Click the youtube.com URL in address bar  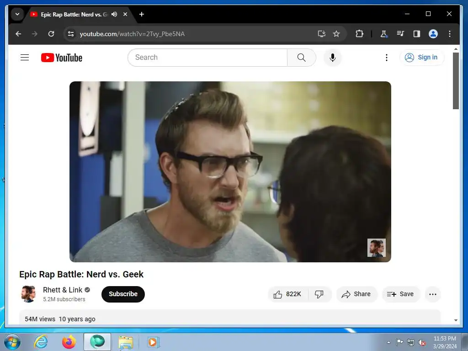coord(132,34)
